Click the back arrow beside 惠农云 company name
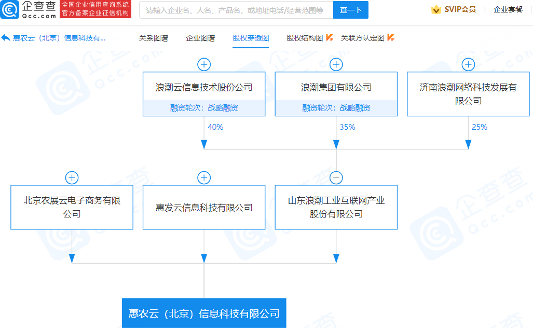This screenshot has width=533, height=328. pyautogui.click(x=5, y=38)
